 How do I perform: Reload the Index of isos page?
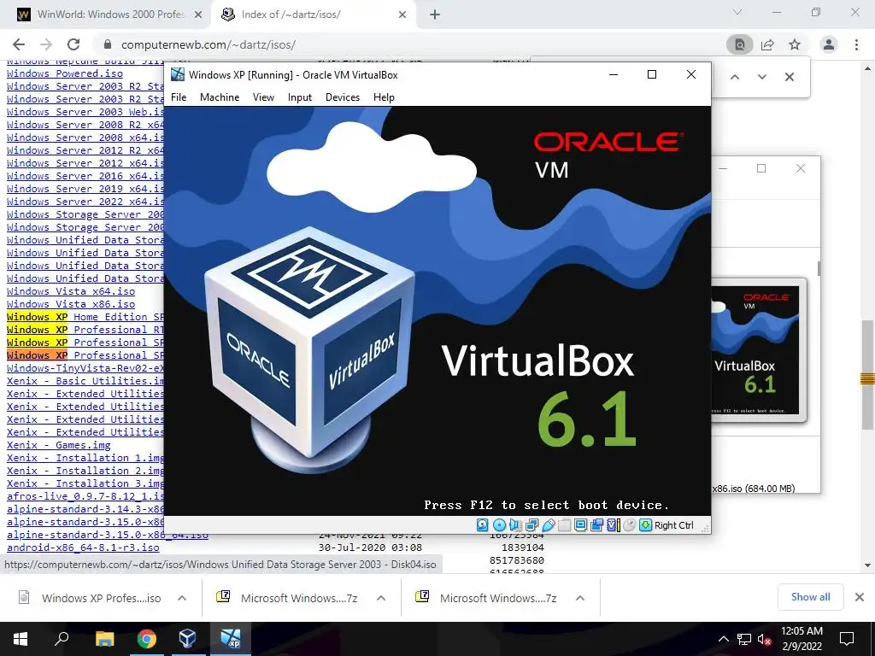click(73, 44)
